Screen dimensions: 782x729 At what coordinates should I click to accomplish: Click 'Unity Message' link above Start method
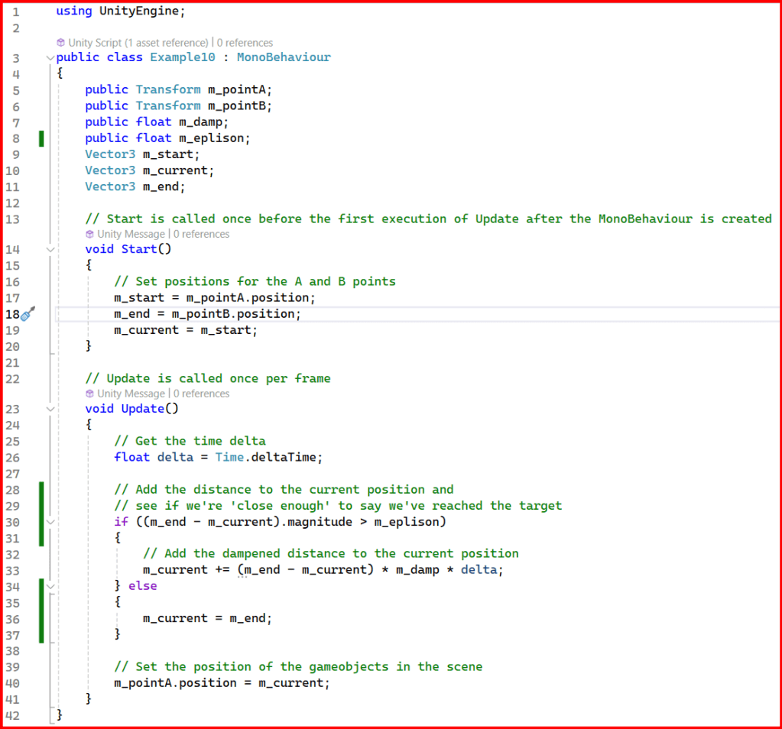(131, 234)
